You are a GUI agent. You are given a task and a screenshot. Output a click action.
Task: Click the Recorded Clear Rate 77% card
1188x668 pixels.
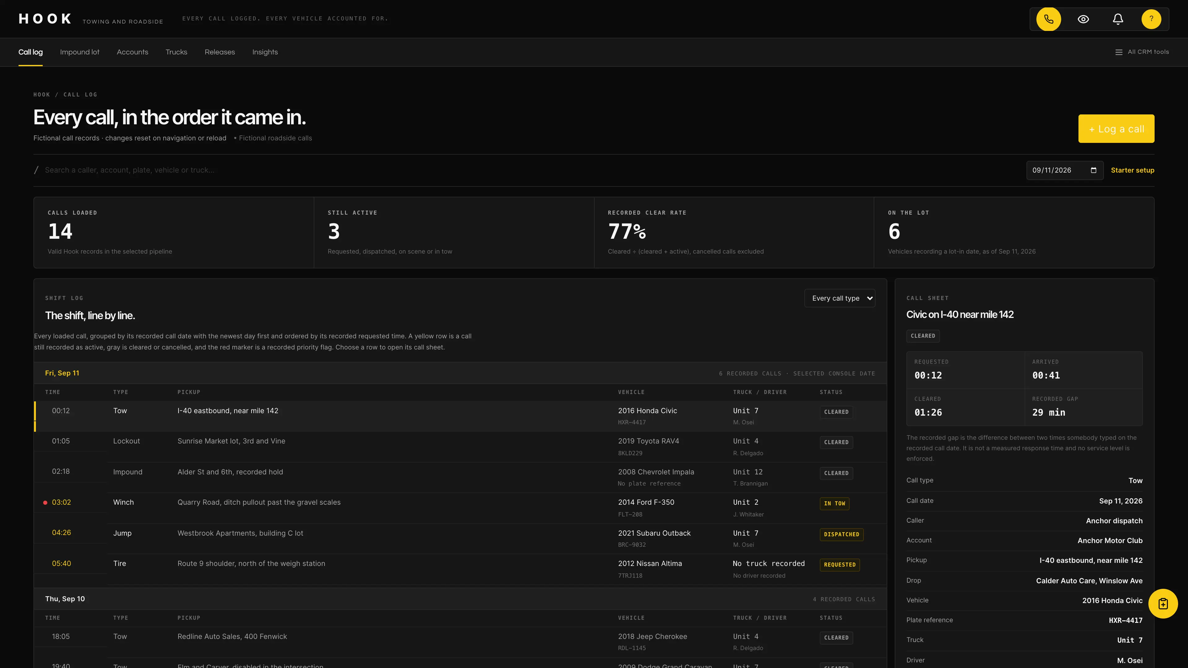point(734,232)
